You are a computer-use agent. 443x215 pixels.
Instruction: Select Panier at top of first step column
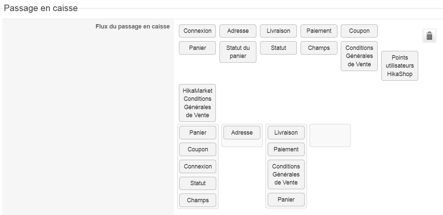[198, 133]
